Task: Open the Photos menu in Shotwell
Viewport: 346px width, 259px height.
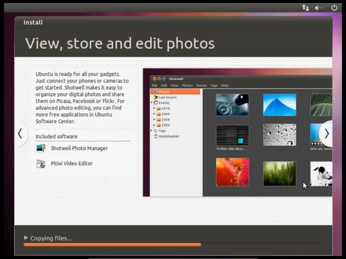Action: (x=187, y=85)
